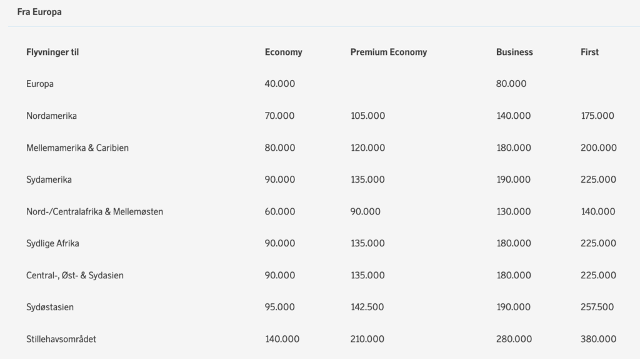Select the 142.500 Premium Economy value
Viewport: 640px width, 359px height.
pyautogui.click(x=367, y=307)
